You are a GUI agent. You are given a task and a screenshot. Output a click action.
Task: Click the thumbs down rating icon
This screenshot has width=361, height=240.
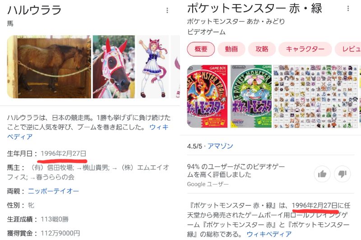tap(342, 174)
